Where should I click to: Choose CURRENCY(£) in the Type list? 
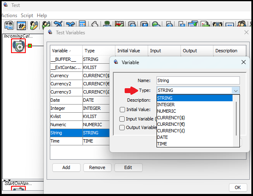tap(195, 131)
